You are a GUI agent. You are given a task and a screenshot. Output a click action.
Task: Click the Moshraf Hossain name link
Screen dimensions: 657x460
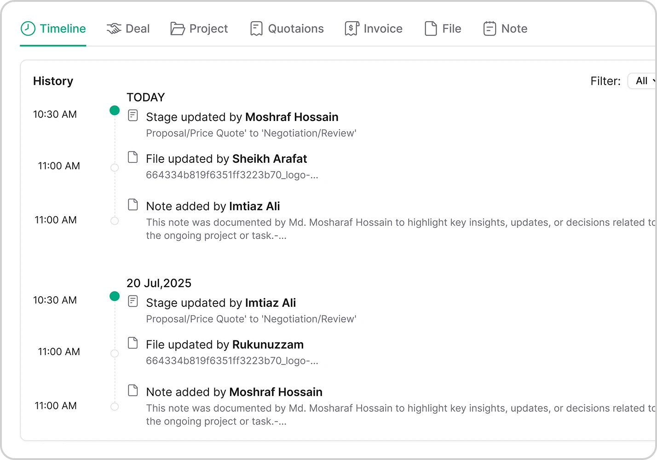point(292,117)
